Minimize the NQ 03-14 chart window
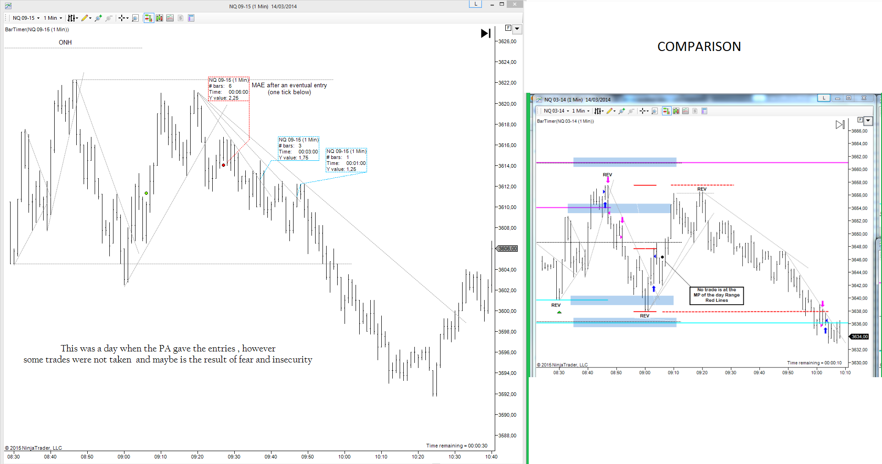882x464 pixels. point(837,98)
